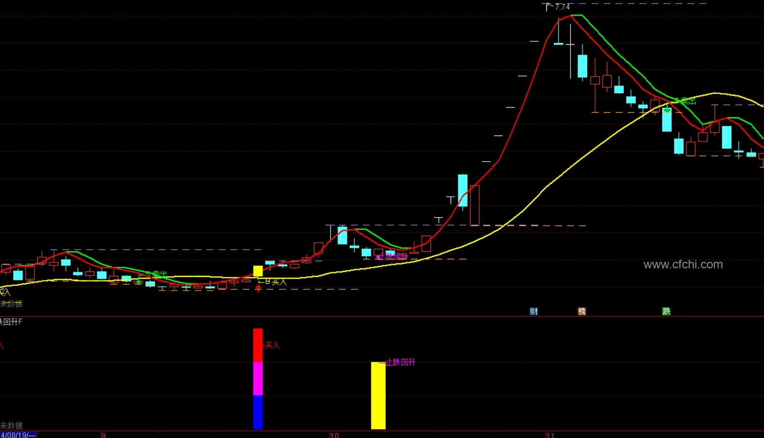Click the month 9 marker on date axis
This screenshot has height=438, width=764.
coord(103,435)
